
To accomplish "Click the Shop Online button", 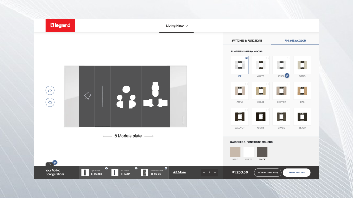I will [x=297, y=172].
